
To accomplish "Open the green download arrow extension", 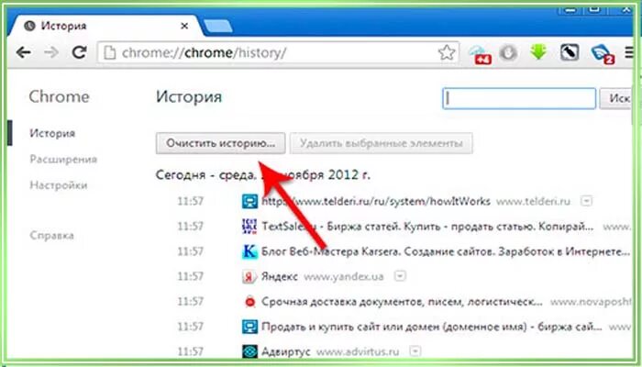I will click(x=538, y=52).
